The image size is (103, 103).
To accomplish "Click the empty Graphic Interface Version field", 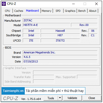I will pos(65,73).
